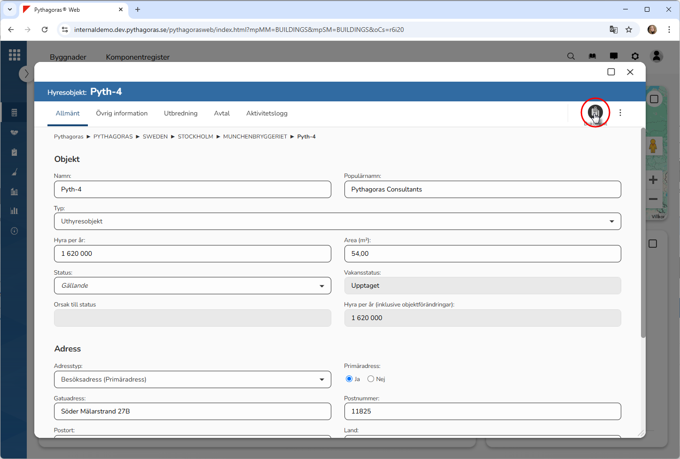
Task: Expand the Adresstyp dropdown
Action: [192, 380]
